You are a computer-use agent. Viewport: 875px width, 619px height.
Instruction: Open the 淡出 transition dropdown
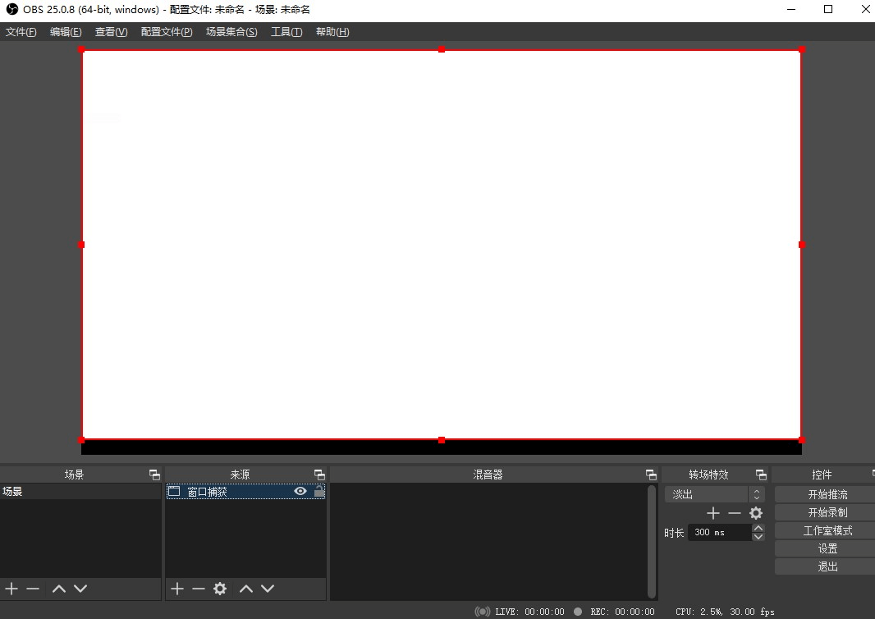click(x=714, y=494)
